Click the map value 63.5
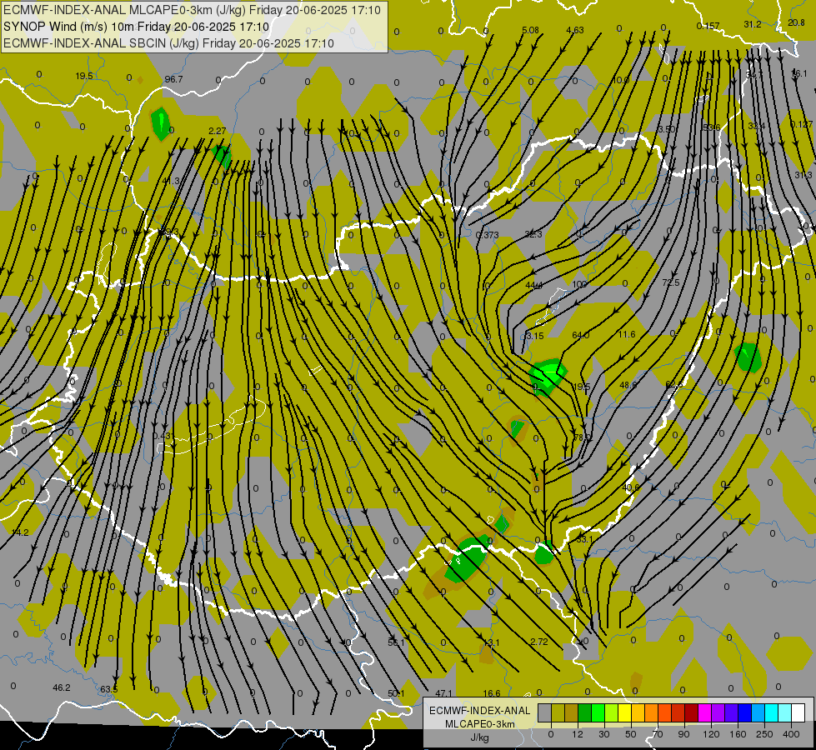816x750 pixels. pos(108,690)
